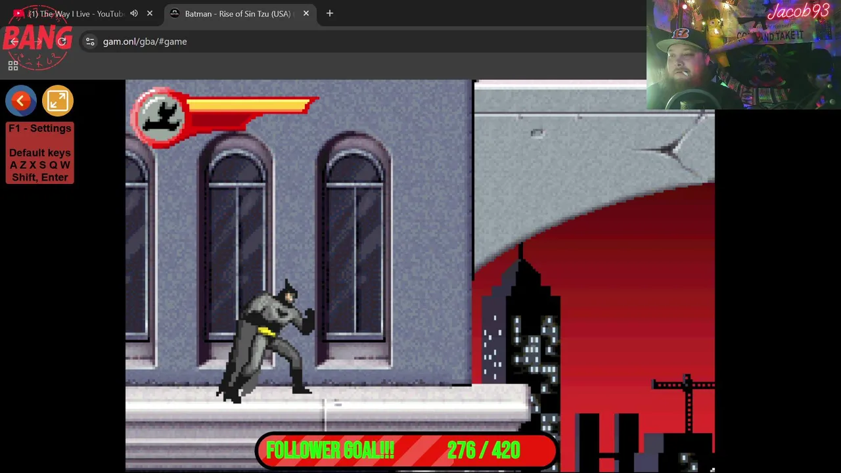Go back with the orange arrow button
841x473 pixels.
click(21, 101)
